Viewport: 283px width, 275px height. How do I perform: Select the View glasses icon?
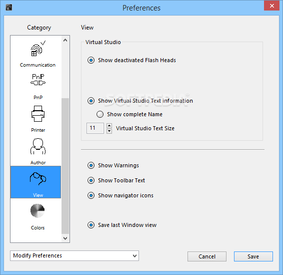38,179
